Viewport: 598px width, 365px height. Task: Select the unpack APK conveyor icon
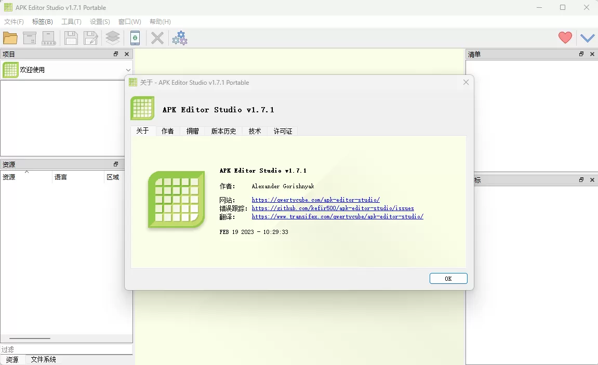[x=49, y=37]
